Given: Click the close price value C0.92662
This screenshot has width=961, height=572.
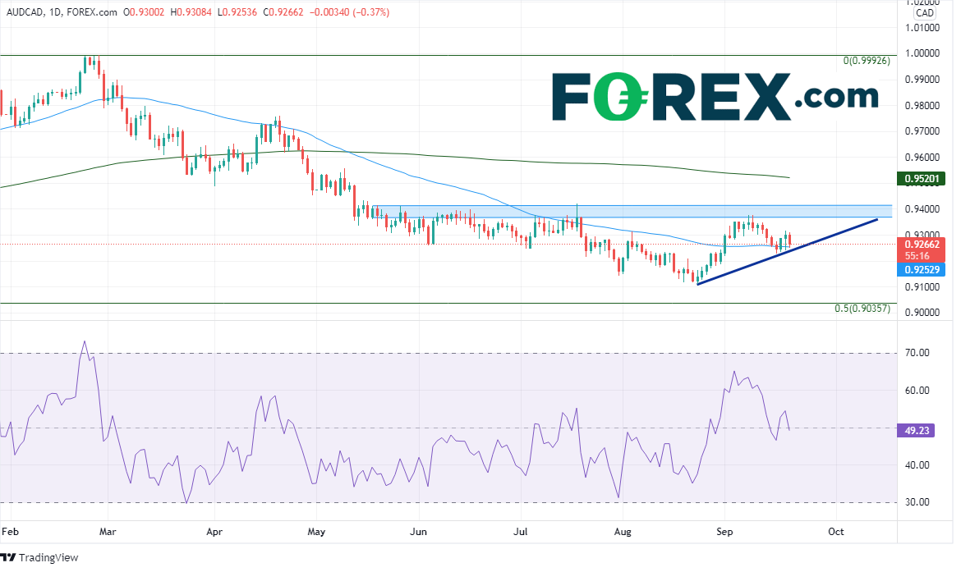Looking at the screenshot, I should click(283, 12).
